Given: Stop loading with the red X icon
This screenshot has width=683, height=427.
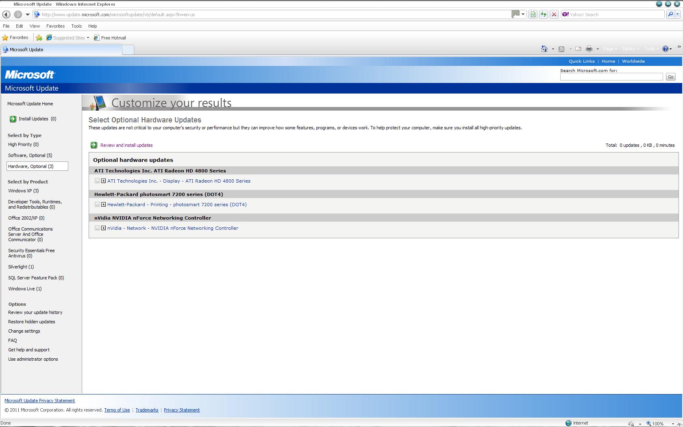Looking at the screenshot, I should pyautogui.click(x=554, y=15).
